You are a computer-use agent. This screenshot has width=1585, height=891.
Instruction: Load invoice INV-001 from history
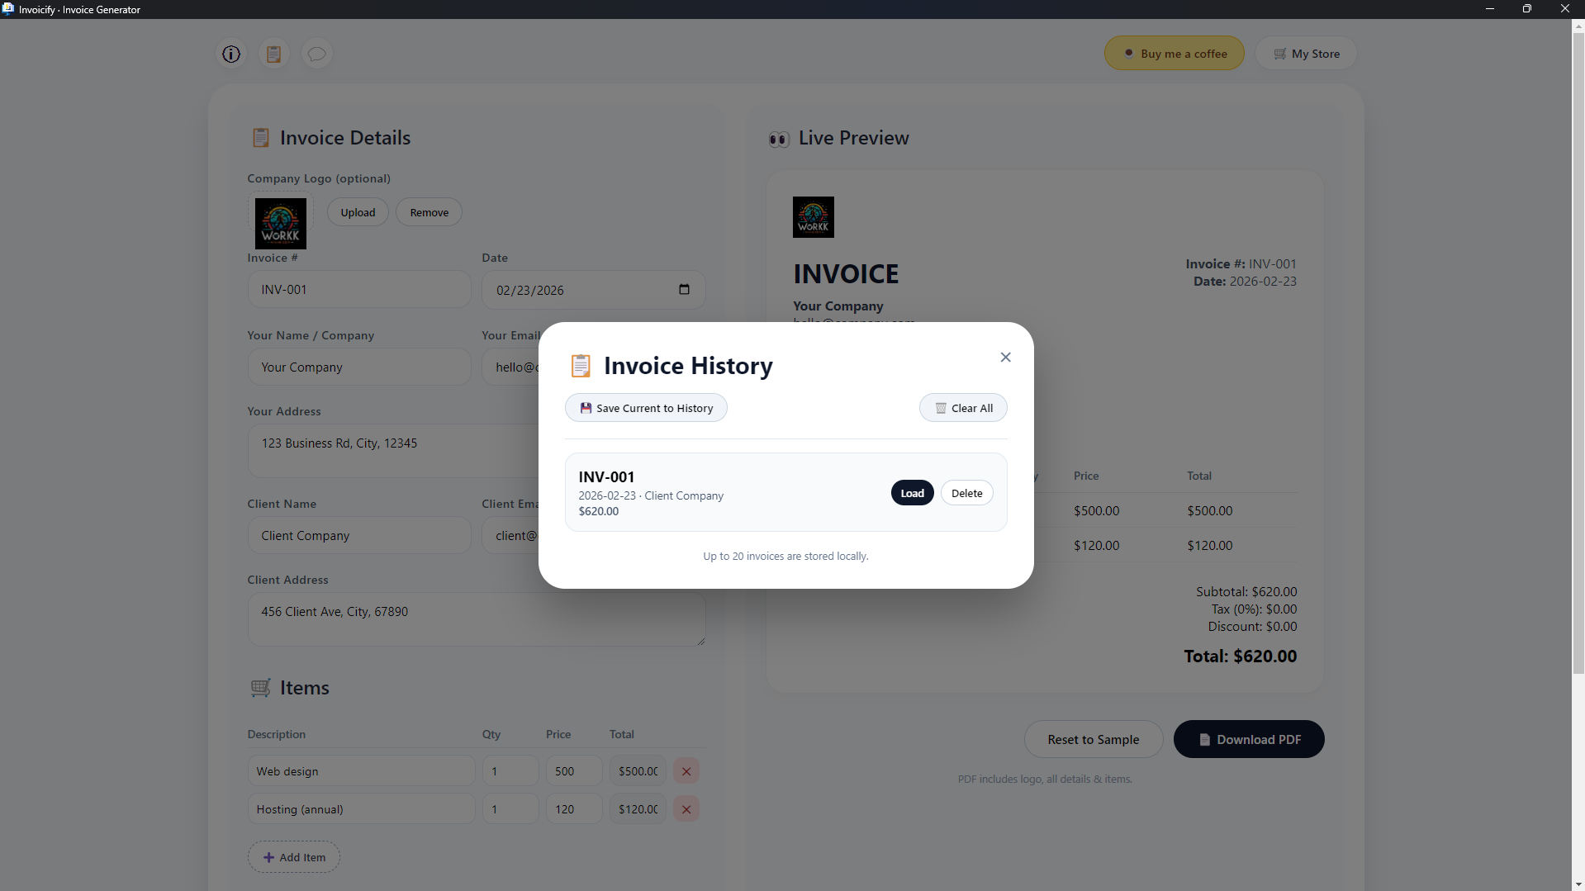[x=912, y=493]
